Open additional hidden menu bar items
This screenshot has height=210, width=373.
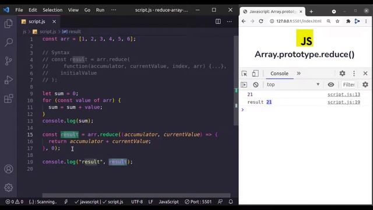114,10
